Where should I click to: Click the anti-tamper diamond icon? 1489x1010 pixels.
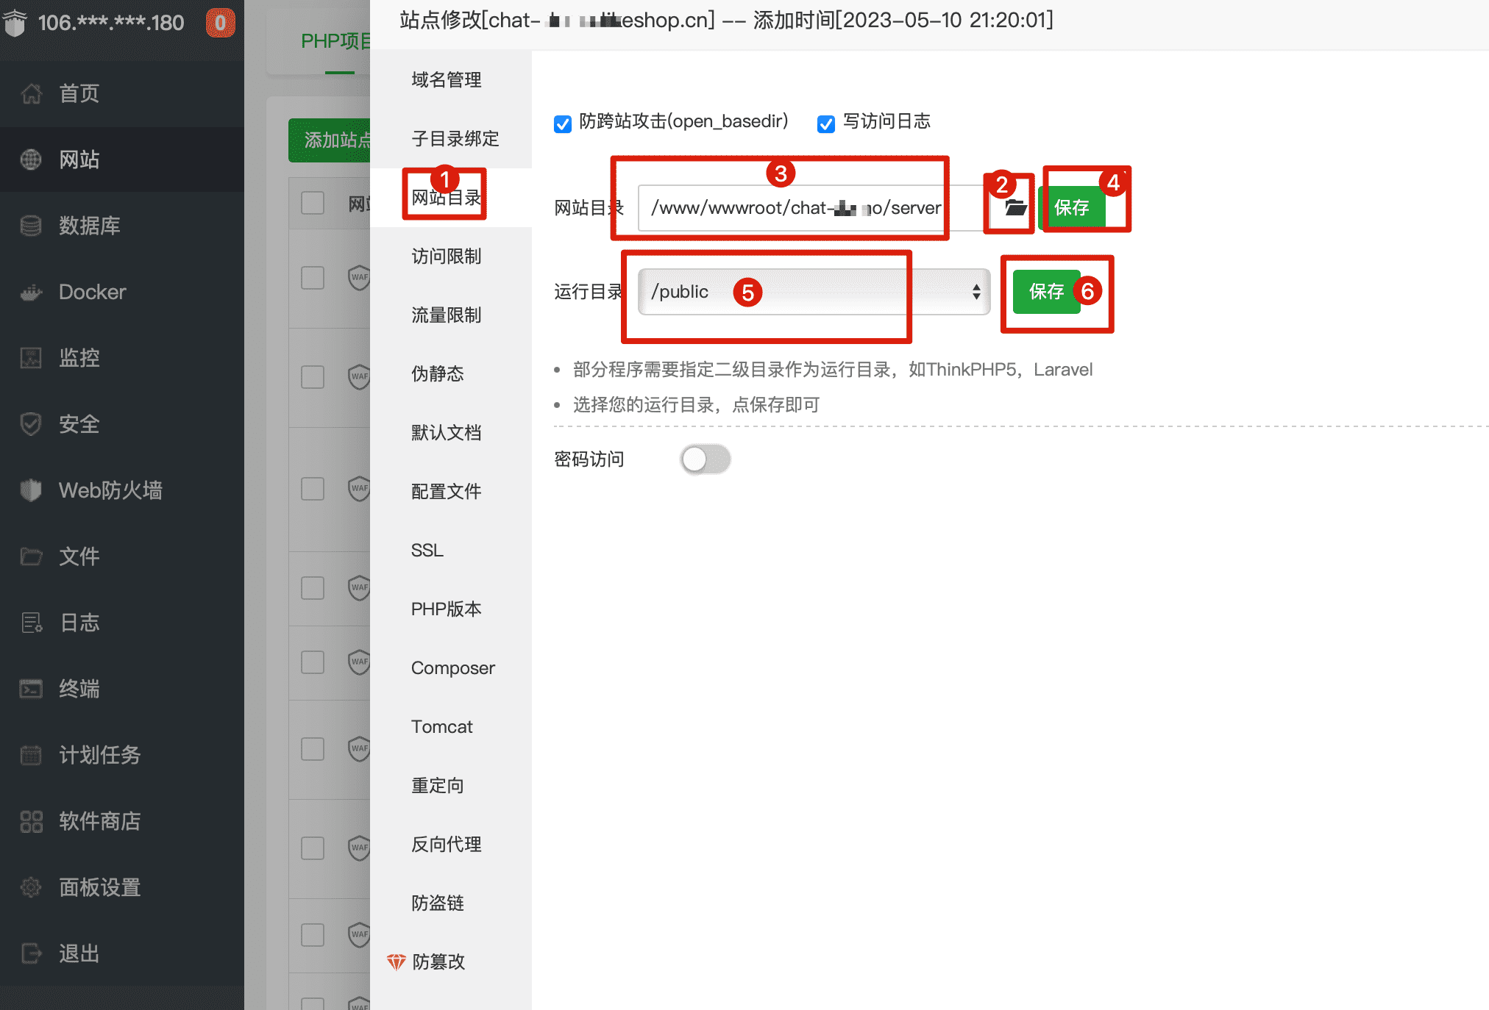pos(396,961)
